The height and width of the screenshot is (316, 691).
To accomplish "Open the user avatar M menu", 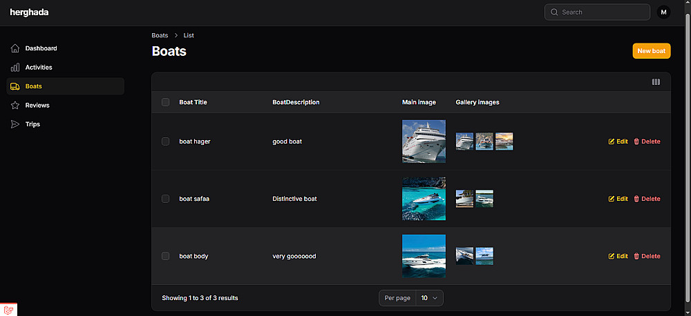I will click(x=663, y=12).
